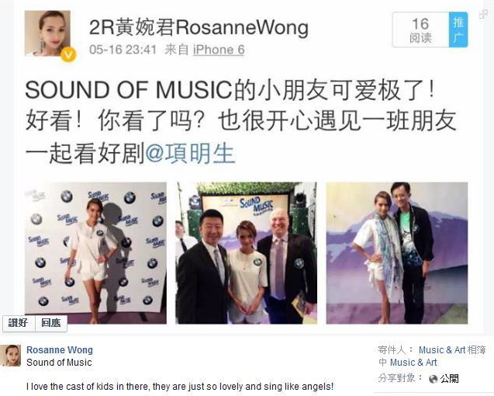
Task: Open the middle photo with two men
Action: tap(246, 253)
